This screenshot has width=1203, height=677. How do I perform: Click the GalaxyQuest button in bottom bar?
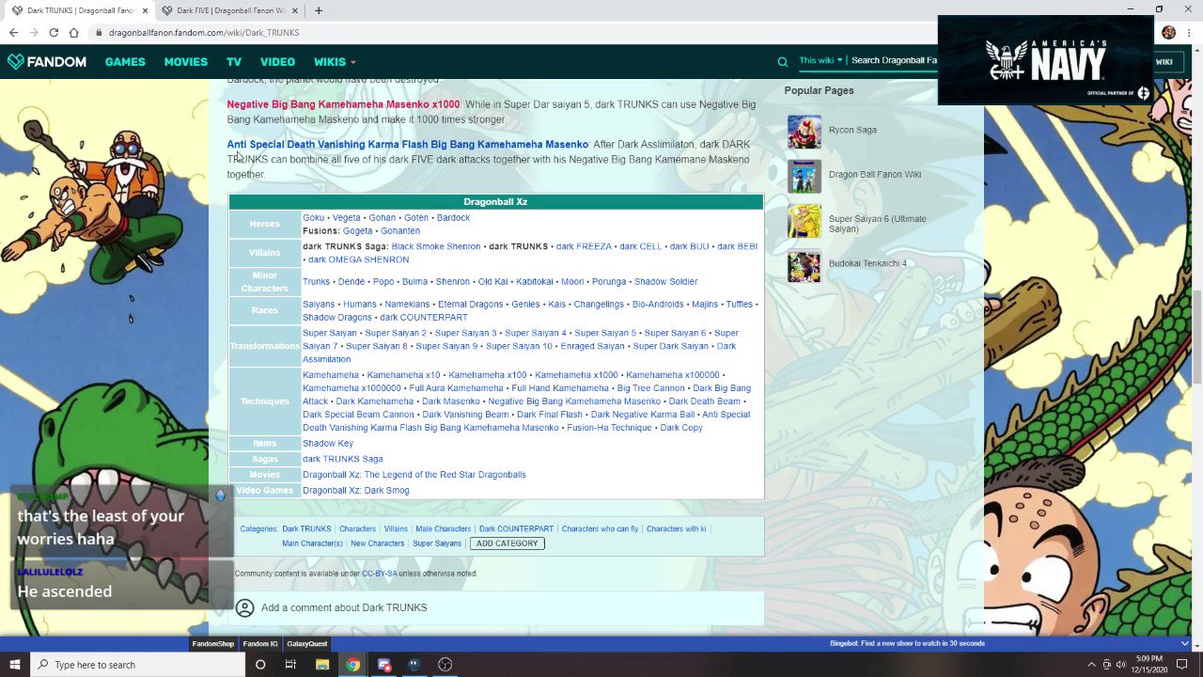tap(307, 644)
